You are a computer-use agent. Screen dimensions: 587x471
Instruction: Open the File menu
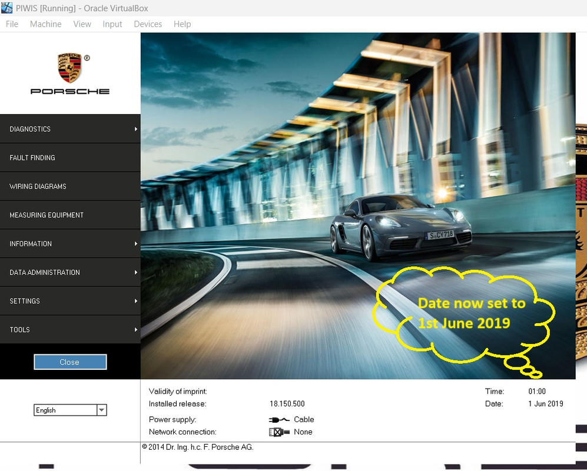pyautogui.click(x=12, y=24)
